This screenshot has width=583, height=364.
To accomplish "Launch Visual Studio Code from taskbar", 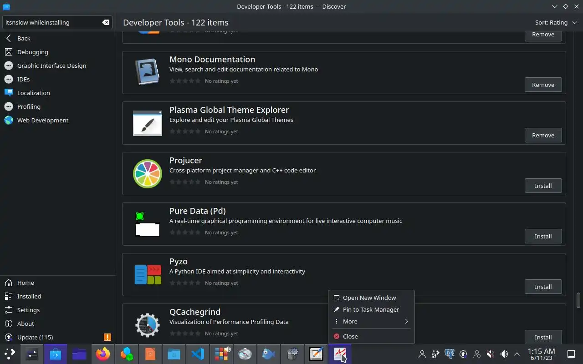I will [198, 354].
